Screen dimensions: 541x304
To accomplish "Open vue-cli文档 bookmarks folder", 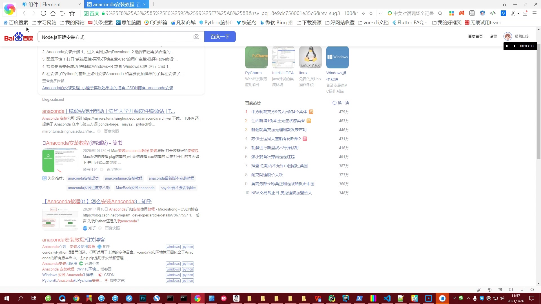I will coord(373,23).
